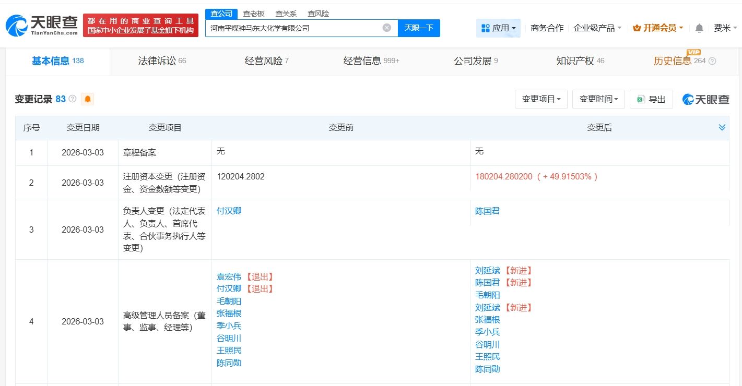Open 王照民 link in the 变更后 column
Screen dimensions: 742x386
[487, 357]
